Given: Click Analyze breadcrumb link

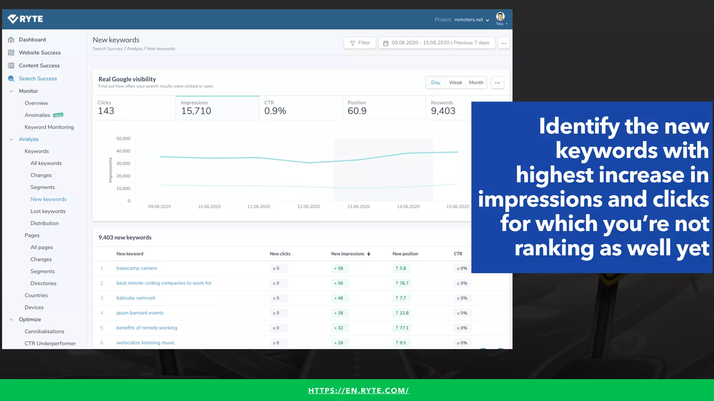Looking at the screenshot, I should 135,49.
